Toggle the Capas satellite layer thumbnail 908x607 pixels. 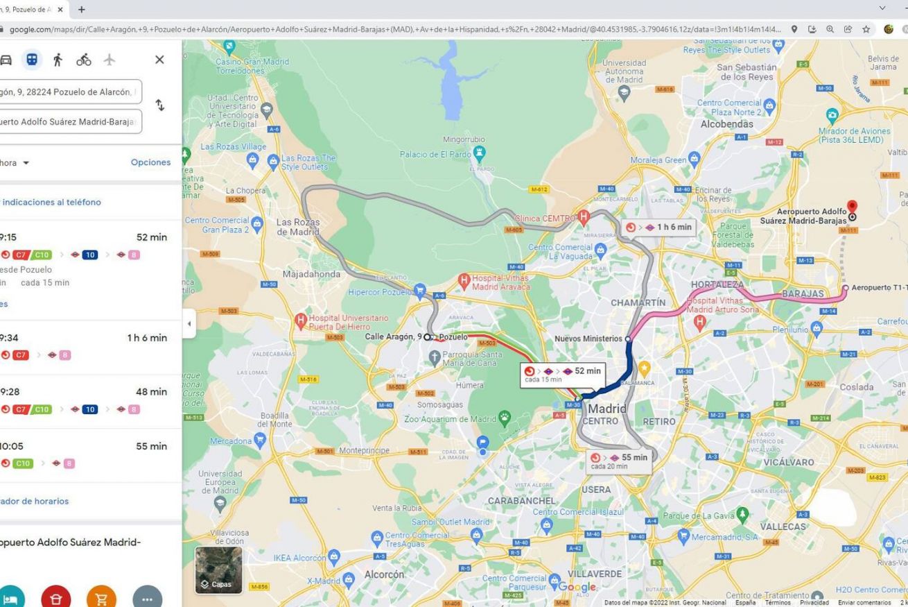point(218,570)
